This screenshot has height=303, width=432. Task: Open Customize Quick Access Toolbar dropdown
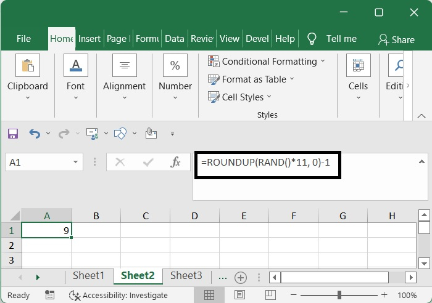(x=172, y=134)
